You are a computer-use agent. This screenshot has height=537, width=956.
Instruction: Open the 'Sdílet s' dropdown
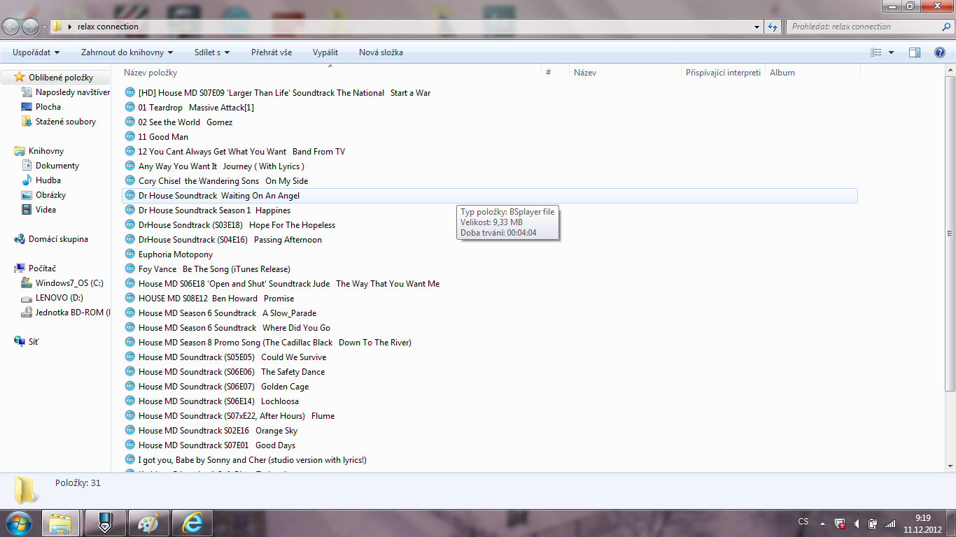pos(212,52)
